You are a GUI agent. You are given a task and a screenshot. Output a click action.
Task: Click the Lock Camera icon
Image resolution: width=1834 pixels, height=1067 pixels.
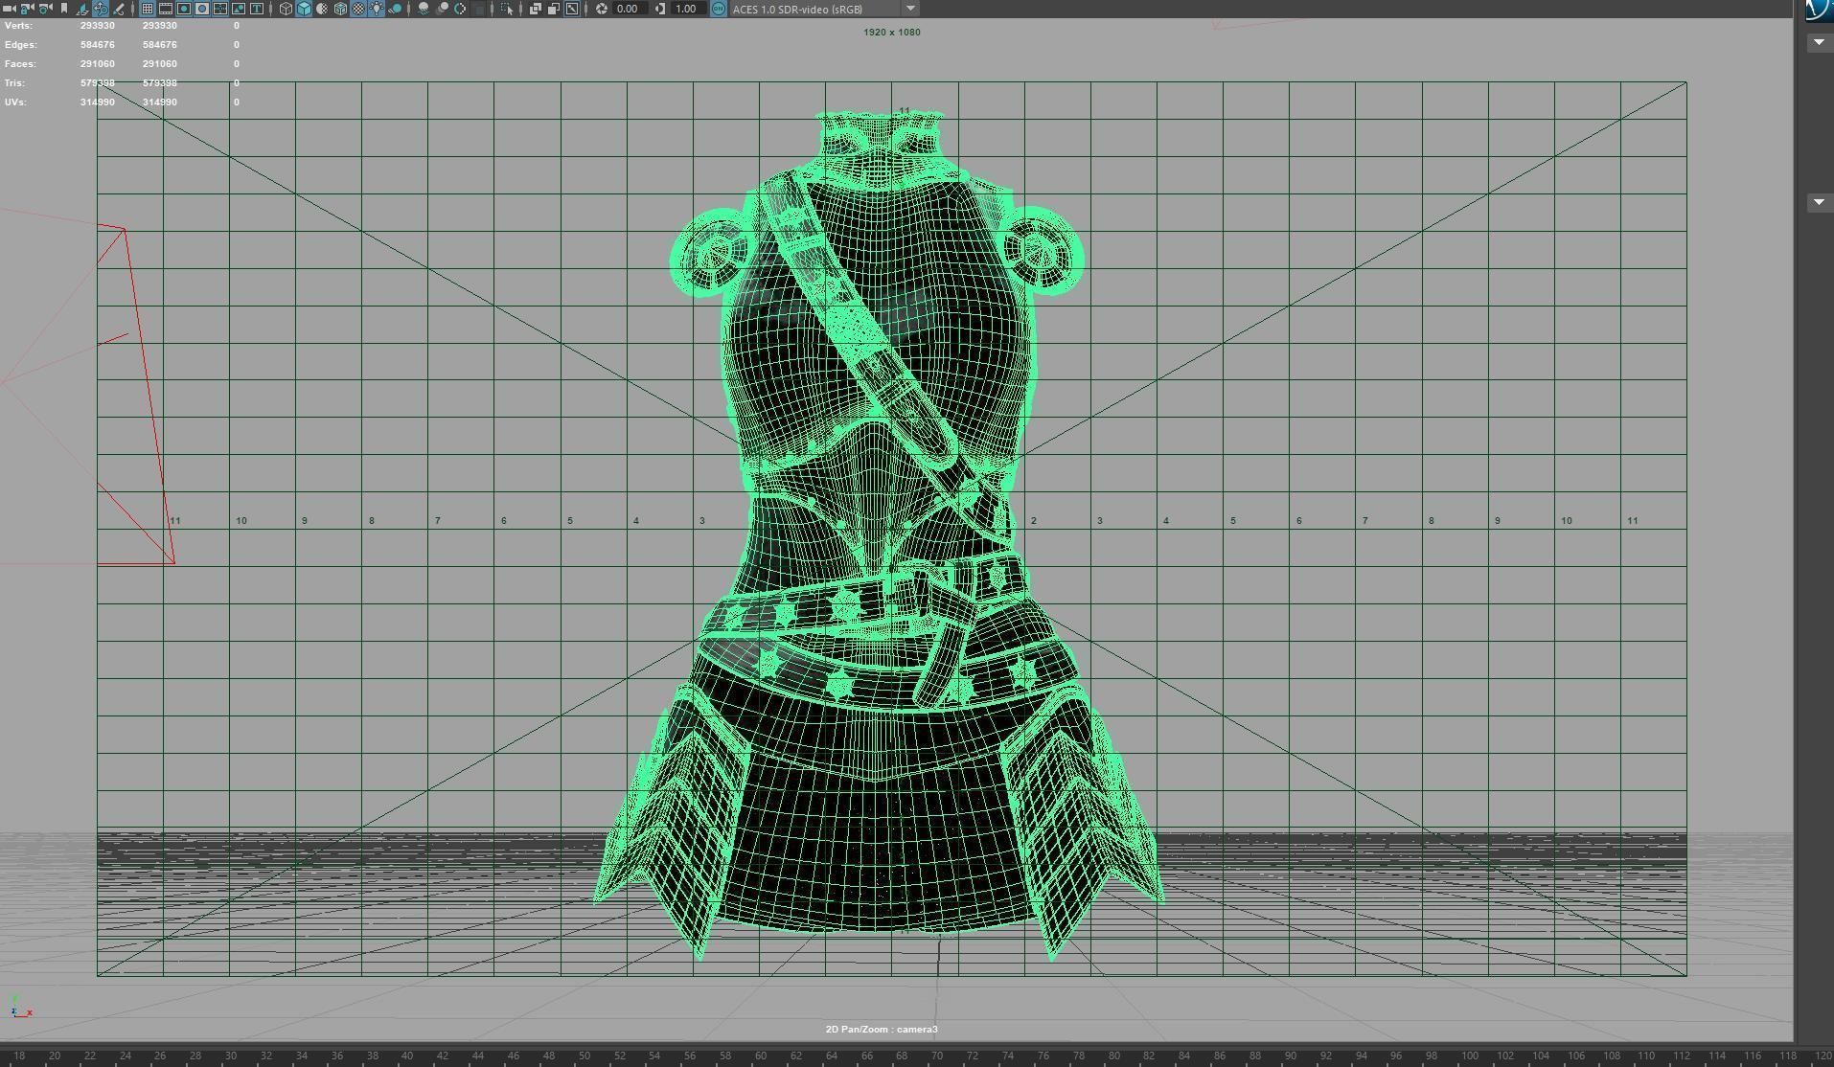(x=27, y=9)
